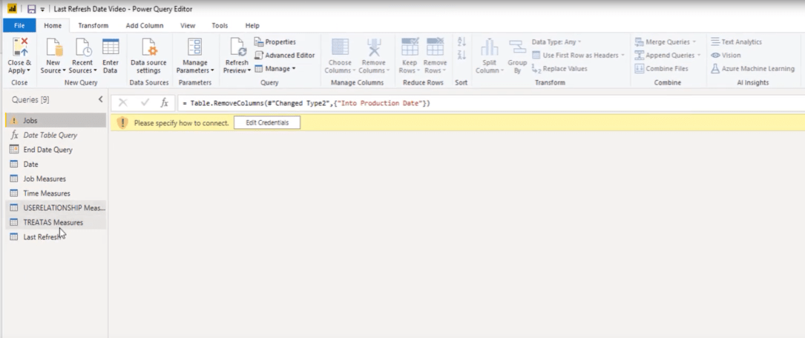Click Use First Row as Headers
This screenshot has width=805, height=338.
[x=577, y=56]
